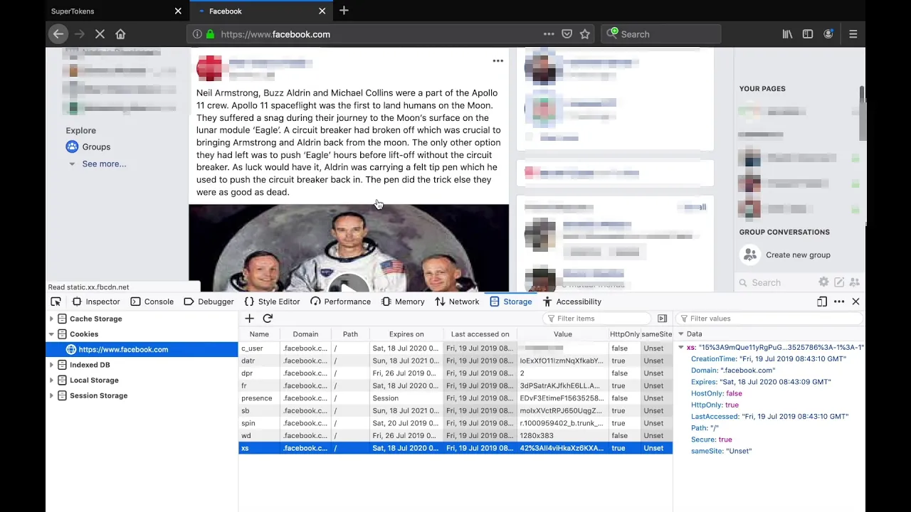This screenshot has width=911, height=512.
Task: Sort cookies by Expires on column
Action: tap(406, 334)
